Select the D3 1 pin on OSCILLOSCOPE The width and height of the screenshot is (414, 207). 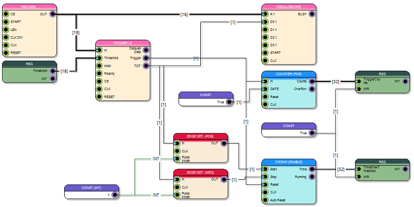[x=265, y=45]
